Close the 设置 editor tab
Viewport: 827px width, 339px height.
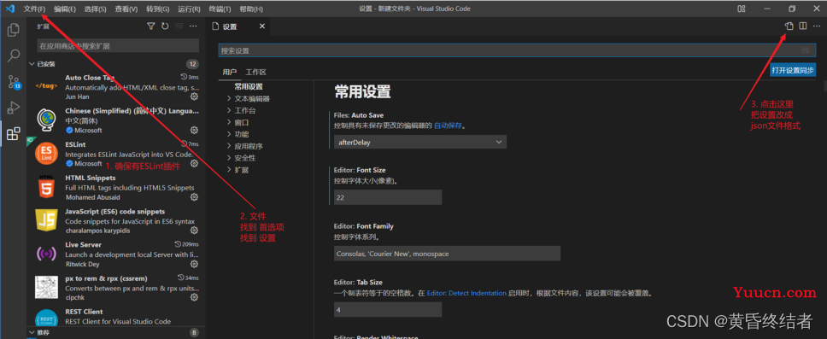(x=261, y=26)
